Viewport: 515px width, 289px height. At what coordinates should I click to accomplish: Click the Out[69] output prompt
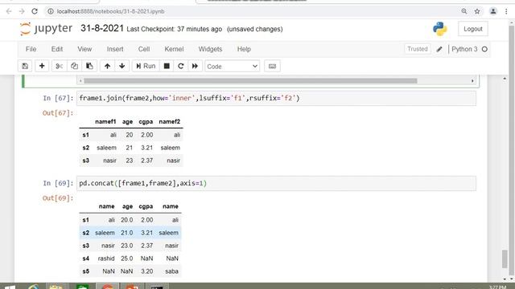click(x=57, y=198)
